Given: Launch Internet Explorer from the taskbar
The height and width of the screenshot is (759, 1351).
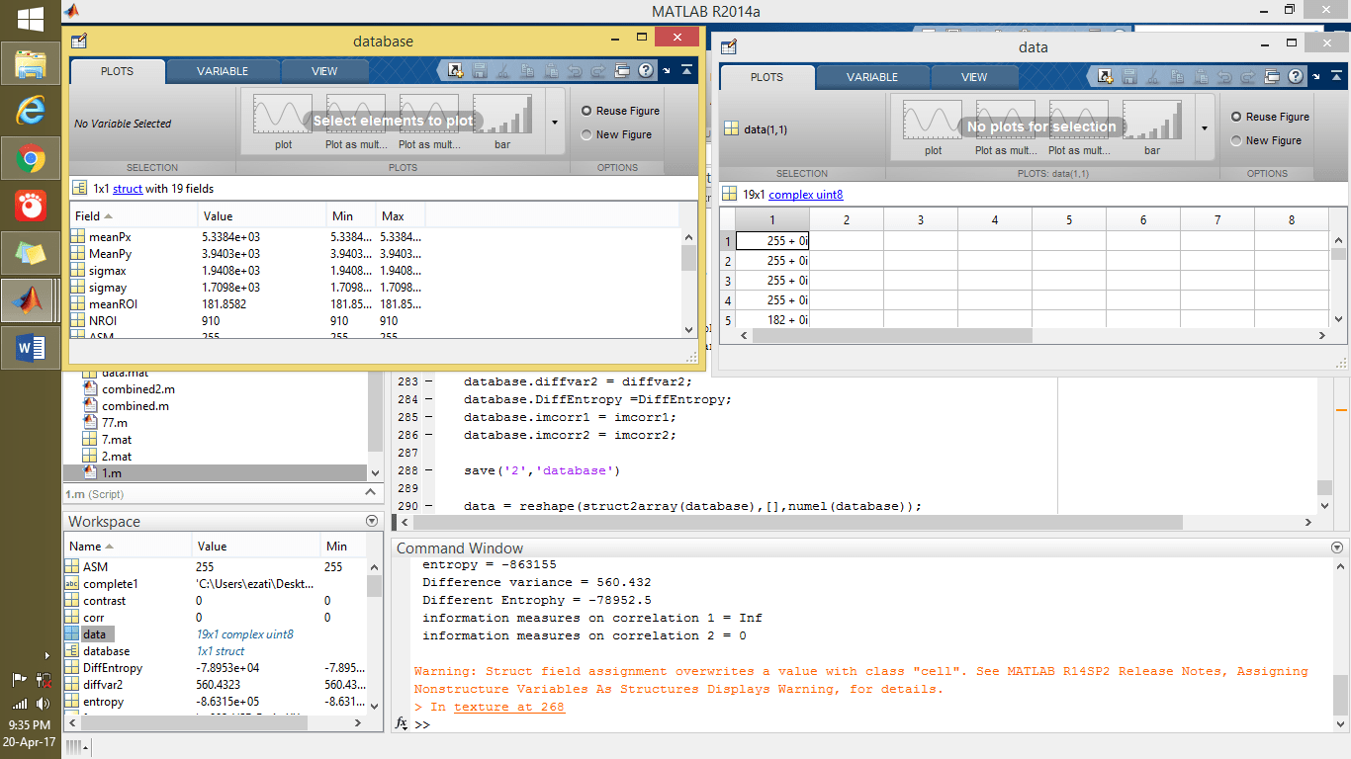Looking at the screenshot, I should point(31,111).
